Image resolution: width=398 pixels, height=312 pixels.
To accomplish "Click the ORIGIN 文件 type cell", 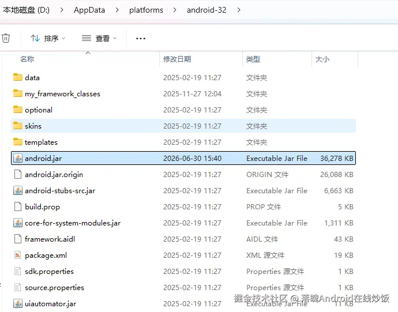I will click(x=267, y=175).
